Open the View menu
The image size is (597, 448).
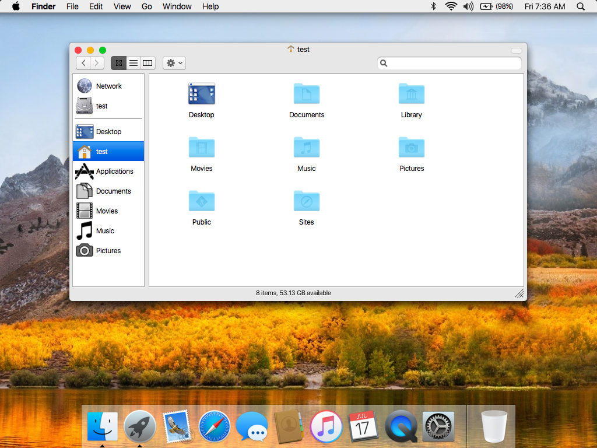(x=122, y=6)
